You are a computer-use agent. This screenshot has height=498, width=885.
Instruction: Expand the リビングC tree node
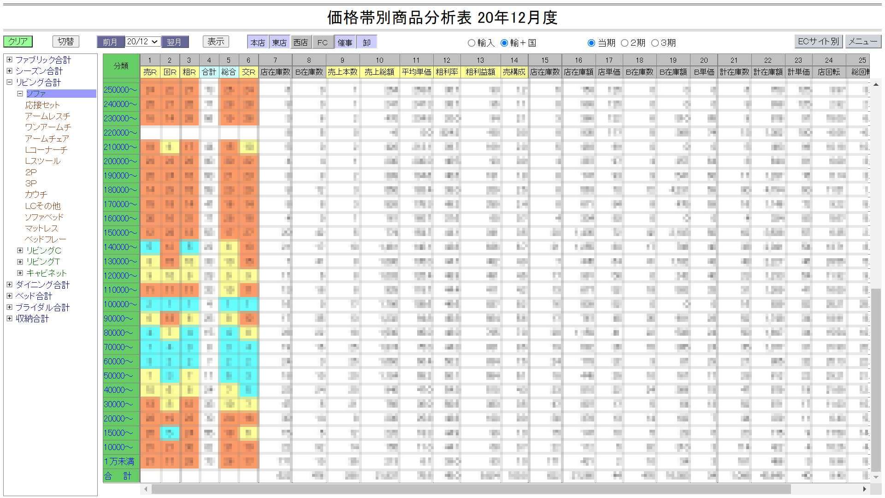[20, 250]
